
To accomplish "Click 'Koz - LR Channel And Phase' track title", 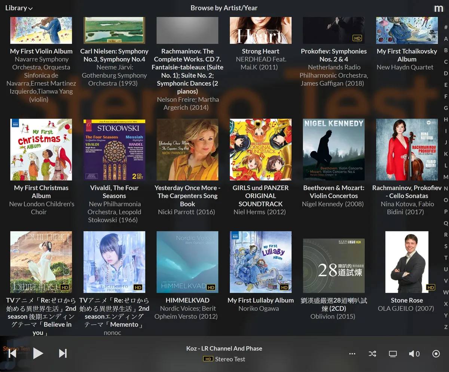I will [224, 348].
